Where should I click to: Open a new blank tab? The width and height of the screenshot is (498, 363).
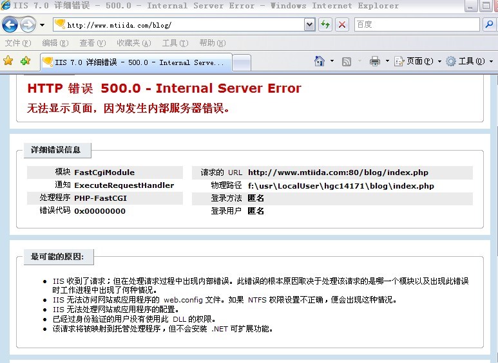tap(242, 62)
